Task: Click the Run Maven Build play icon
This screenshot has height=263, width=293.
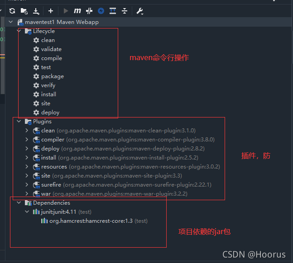Action: pyautogui.click(x=66, y=11)
